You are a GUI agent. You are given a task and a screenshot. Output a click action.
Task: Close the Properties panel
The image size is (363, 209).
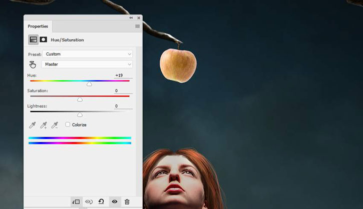coord(139,18)
